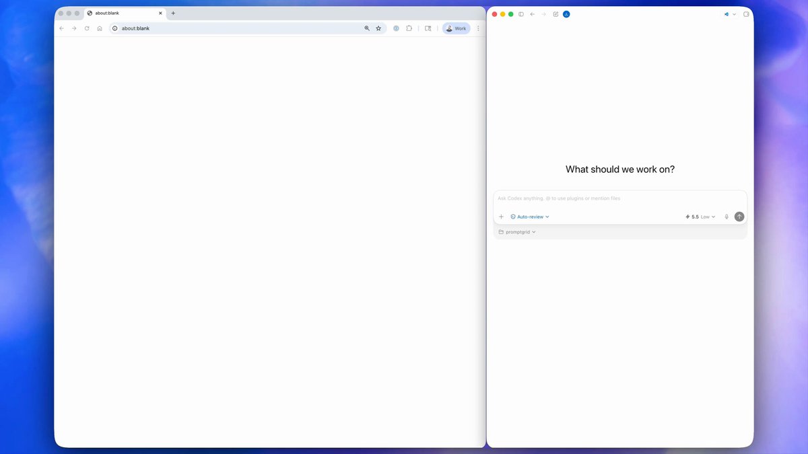Open the Auto-review dropdown
808x454 pixels.
pyautogui.click(x=530, y=217)
